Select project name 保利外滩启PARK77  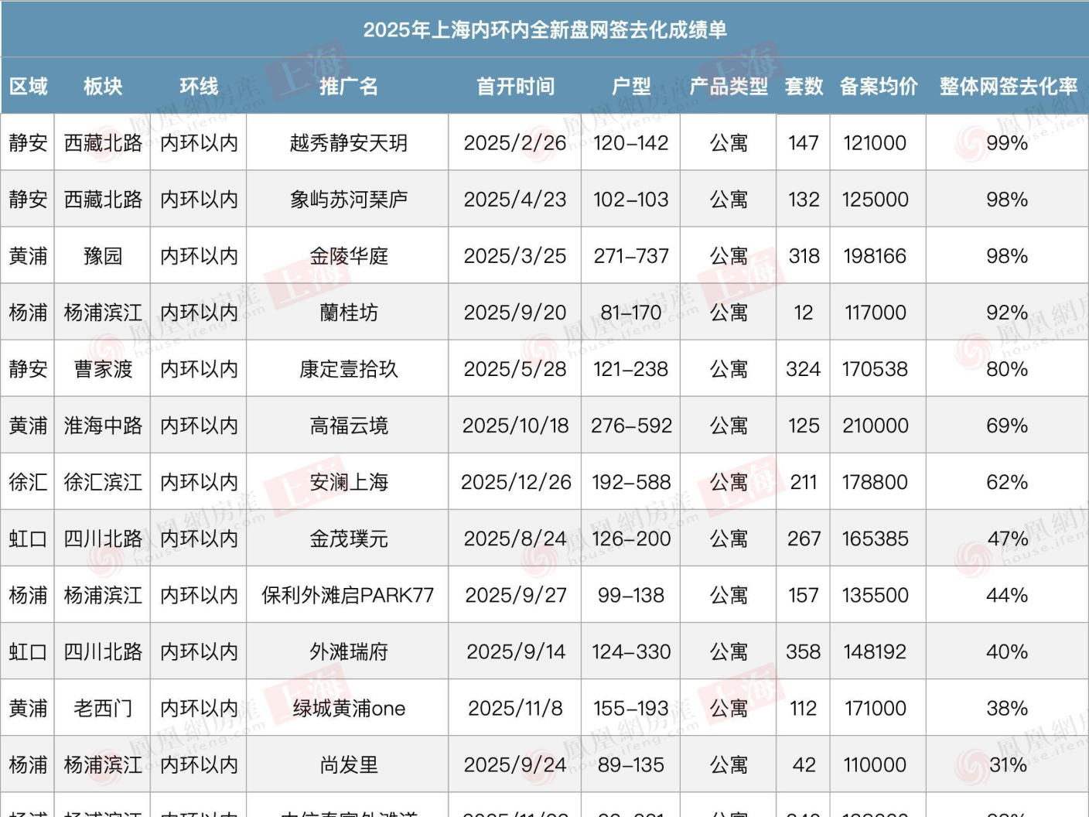(x=348, y=595)
